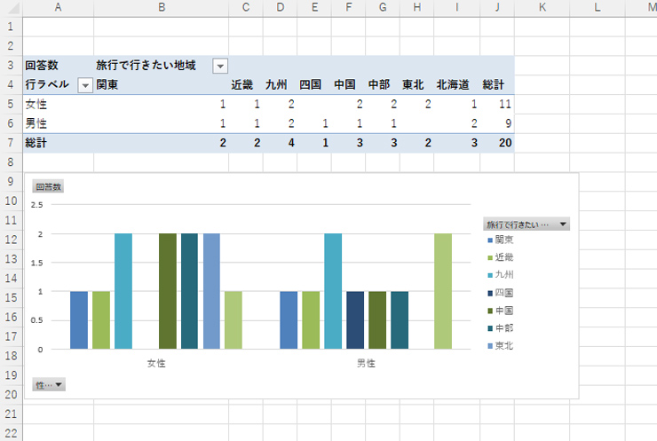Select the 九州 legend entry
The width and height of the screenshot is (657, 441).
tap(503, 275)
